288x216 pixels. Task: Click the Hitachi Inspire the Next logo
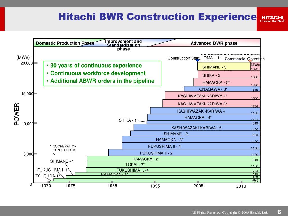pos(272,19)
